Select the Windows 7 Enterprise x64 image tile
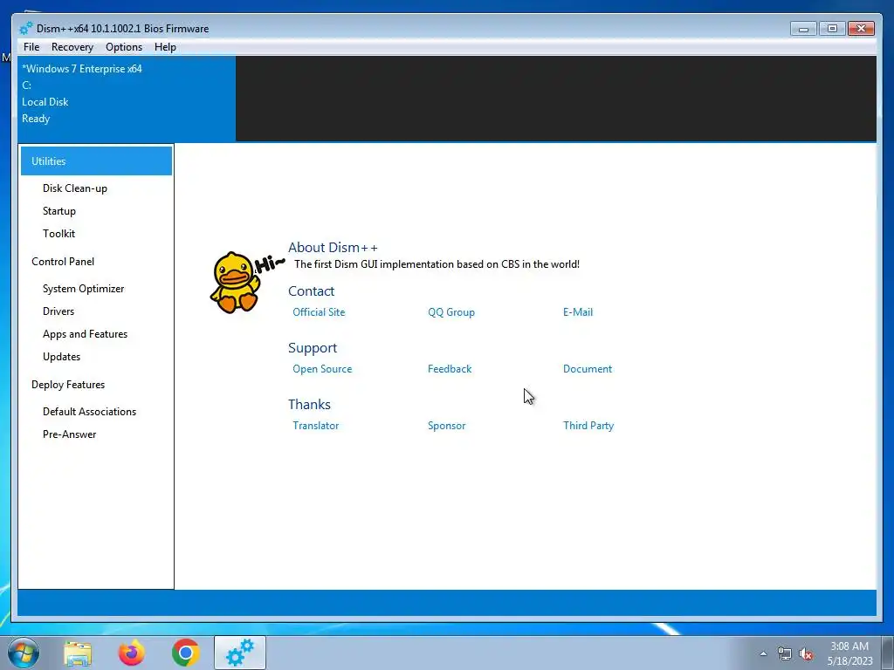 [127, 99]
